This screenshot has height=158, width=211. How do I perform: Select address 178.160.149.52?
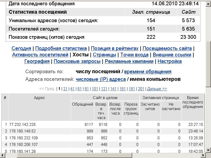pyautogui.click(x=22, y=131)
